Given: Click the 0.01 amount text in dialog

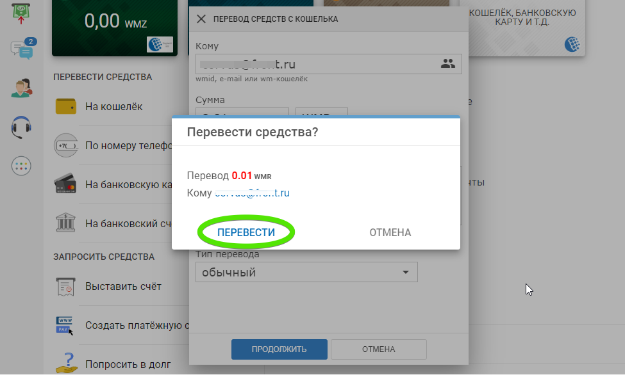Looking at the screenshot, I should coord(242,175).
